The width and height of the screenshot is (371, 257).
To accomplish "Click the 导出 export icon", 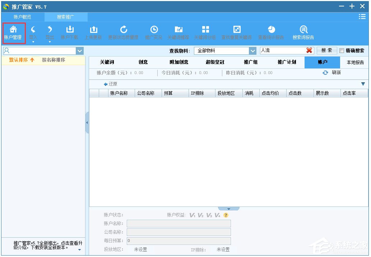I will [50, 33].
